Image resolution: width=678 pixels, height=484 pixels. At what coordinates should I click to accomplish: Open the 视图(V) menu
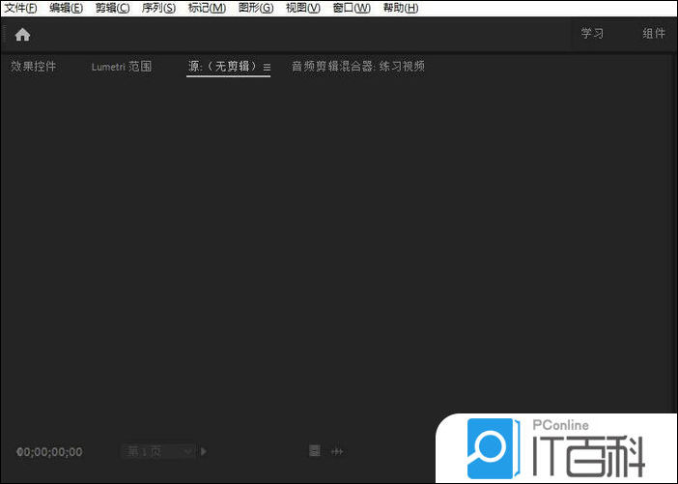click(303, 8)
